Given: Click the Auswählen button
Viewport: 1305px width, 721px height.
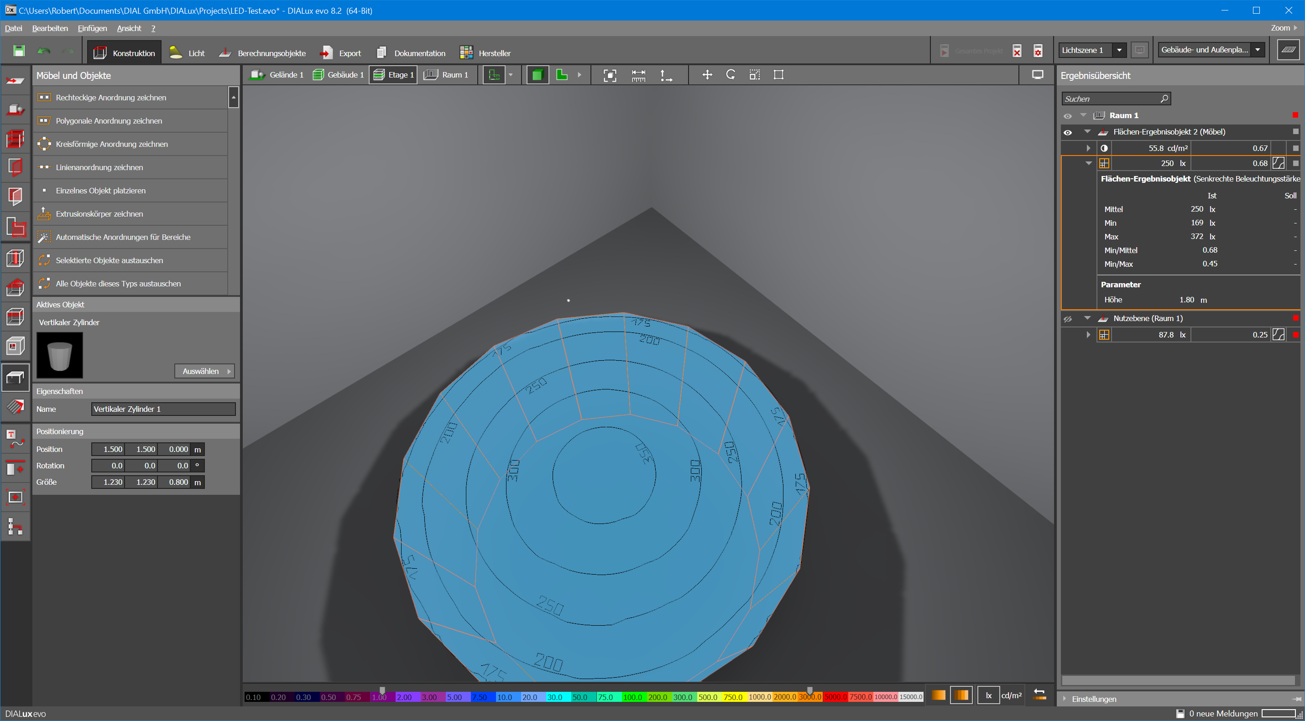Looking at the screenshot, I should pos(204,371).
